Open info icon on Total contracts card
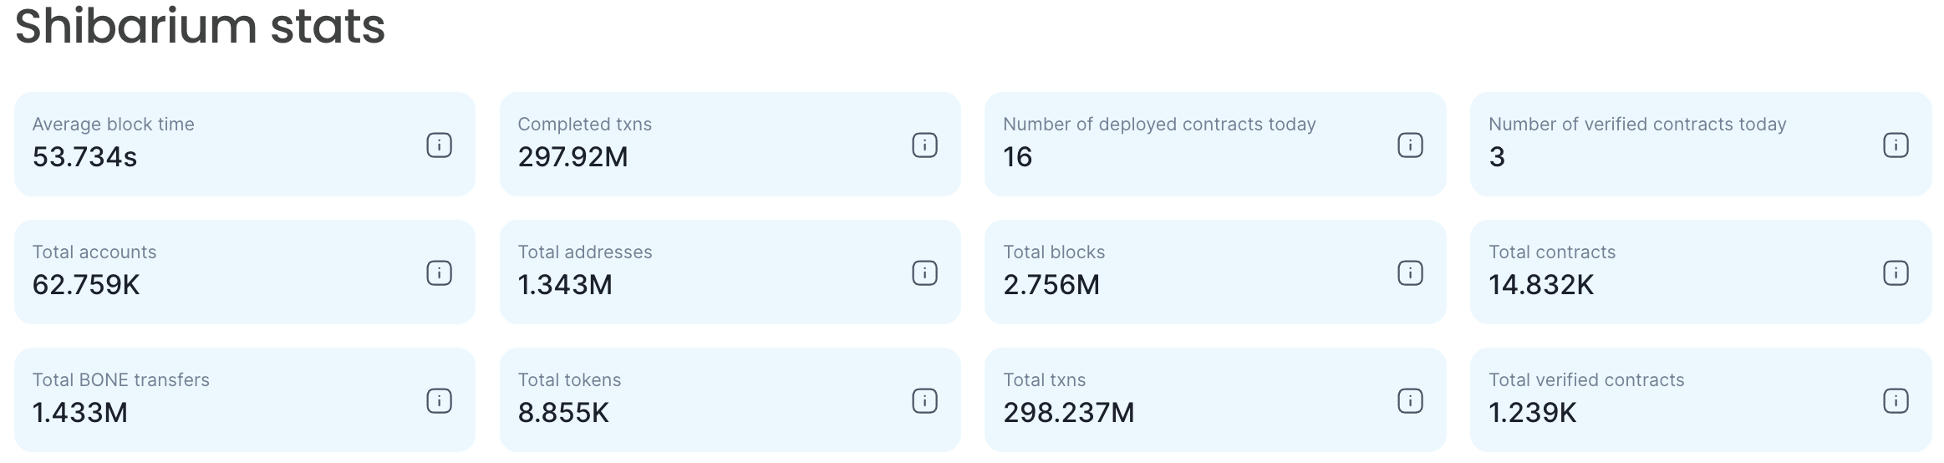This screenshot has width=1944, height=463. tap(1896, 273)
